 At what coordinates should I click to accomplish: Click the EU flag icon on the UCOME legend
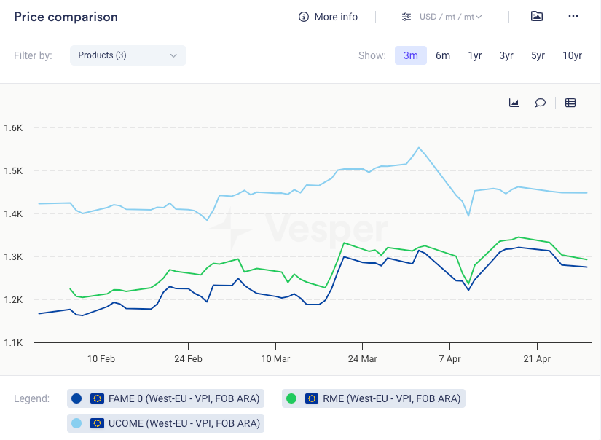(x=97, y=423)
